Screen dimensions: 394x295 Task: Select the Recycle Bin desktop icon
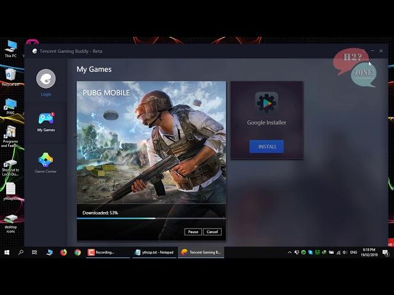(x=10, y=77)
